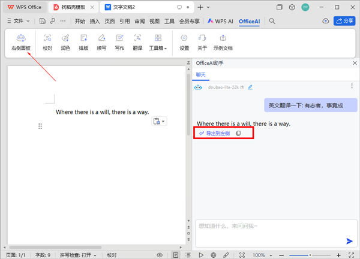Image resolution: width=360 pixels, height=259 pixels.
Task: Open the 续写 continue-writing tool
Action: tap(101, 42)
